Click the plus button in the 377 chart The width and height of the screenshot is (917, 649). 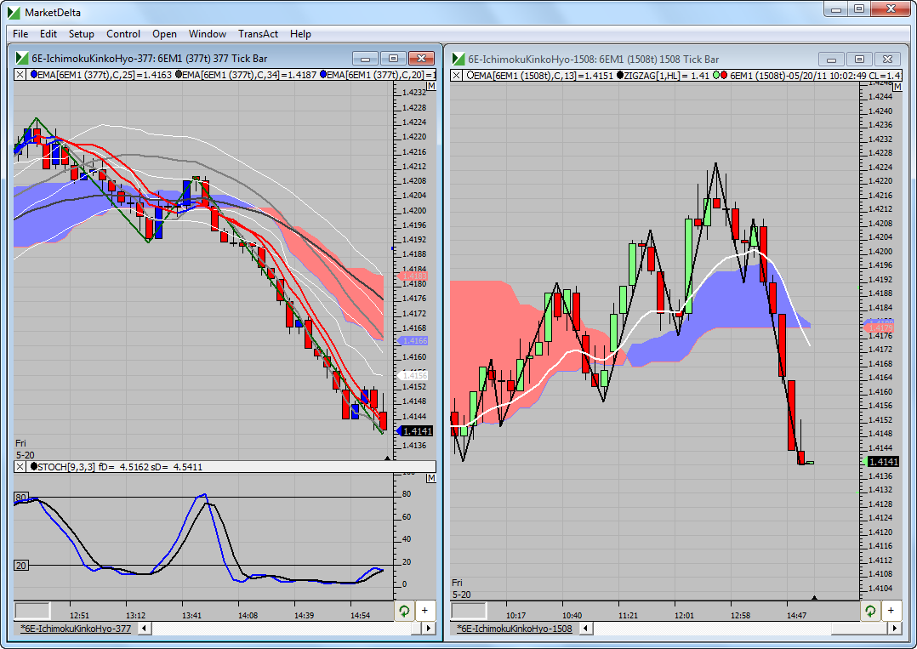424,611
